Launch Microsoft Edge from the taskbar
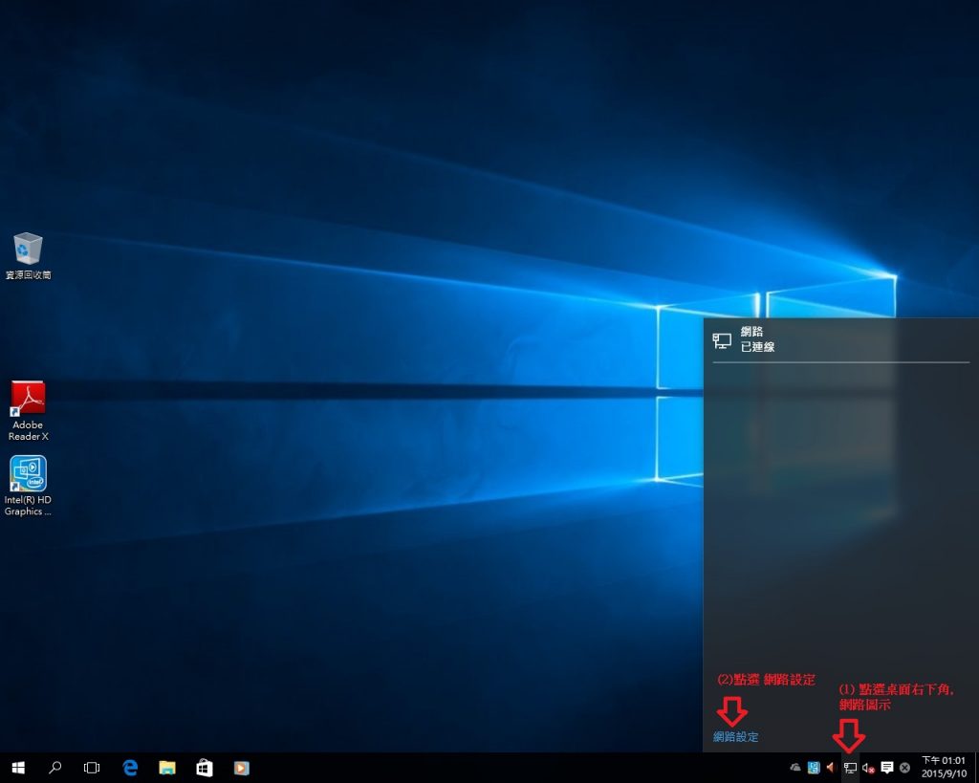Image resolution: width=979 pixels, height=783 pixels. click(x=129, y=767)
